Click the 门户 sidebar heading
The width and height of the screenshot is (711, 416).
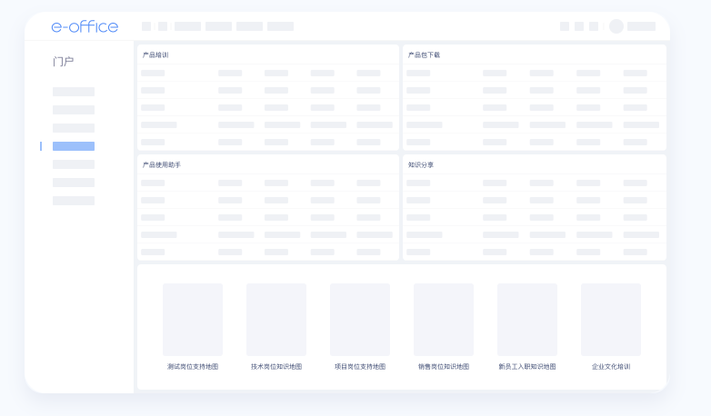(64, 62)
